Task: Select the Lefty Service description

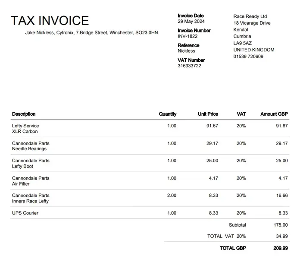Action: (x=25, y=126)
